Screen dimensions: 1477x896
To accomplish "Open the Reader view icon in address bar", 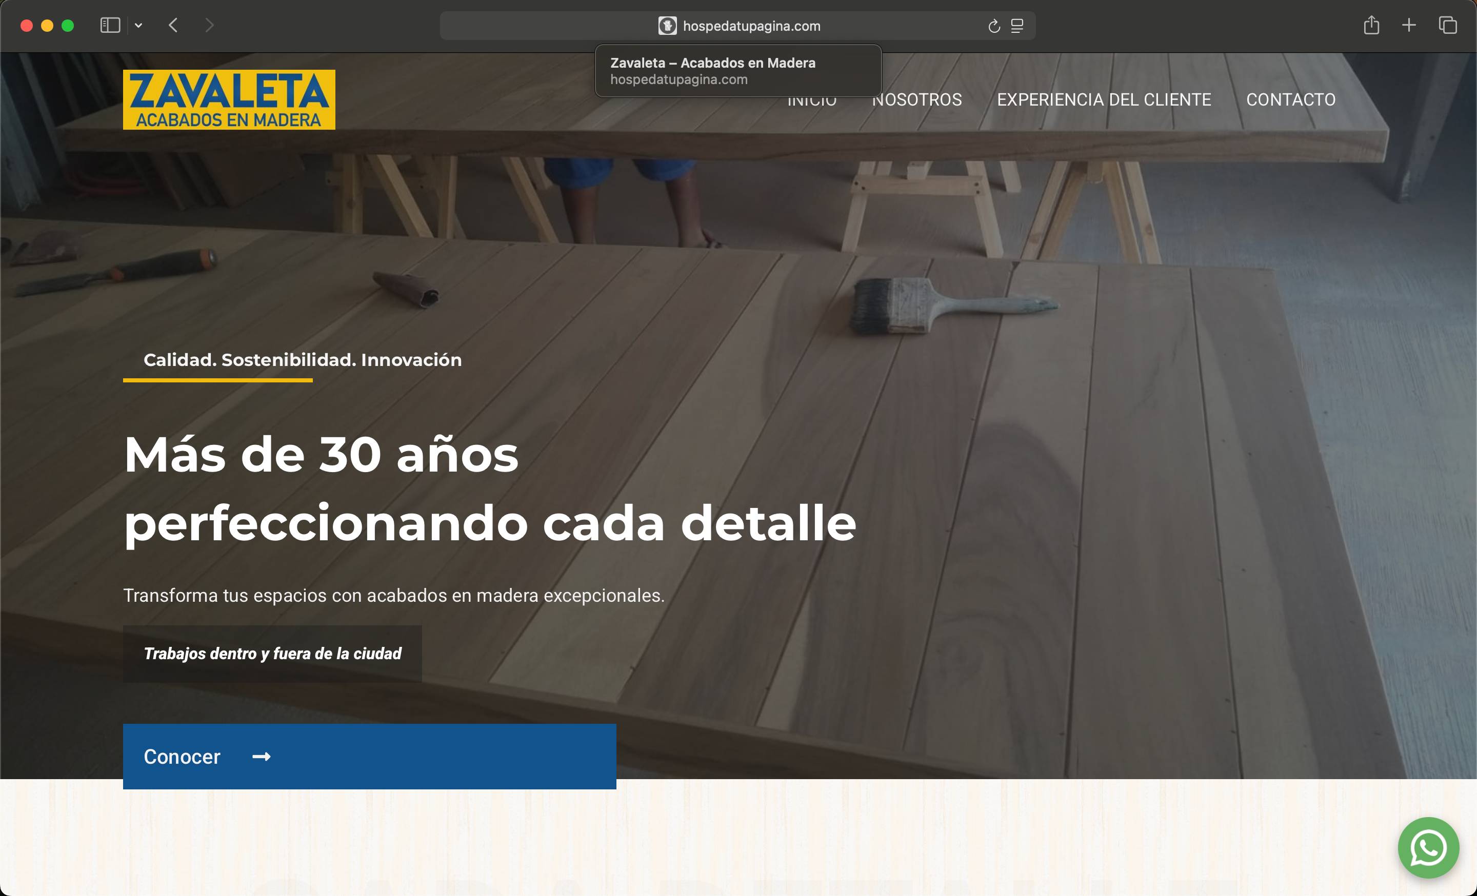I will point(1017,26).
